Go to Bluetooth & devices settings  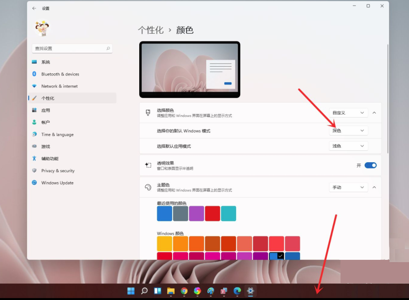pyautogui.click(x=60, y=74)
